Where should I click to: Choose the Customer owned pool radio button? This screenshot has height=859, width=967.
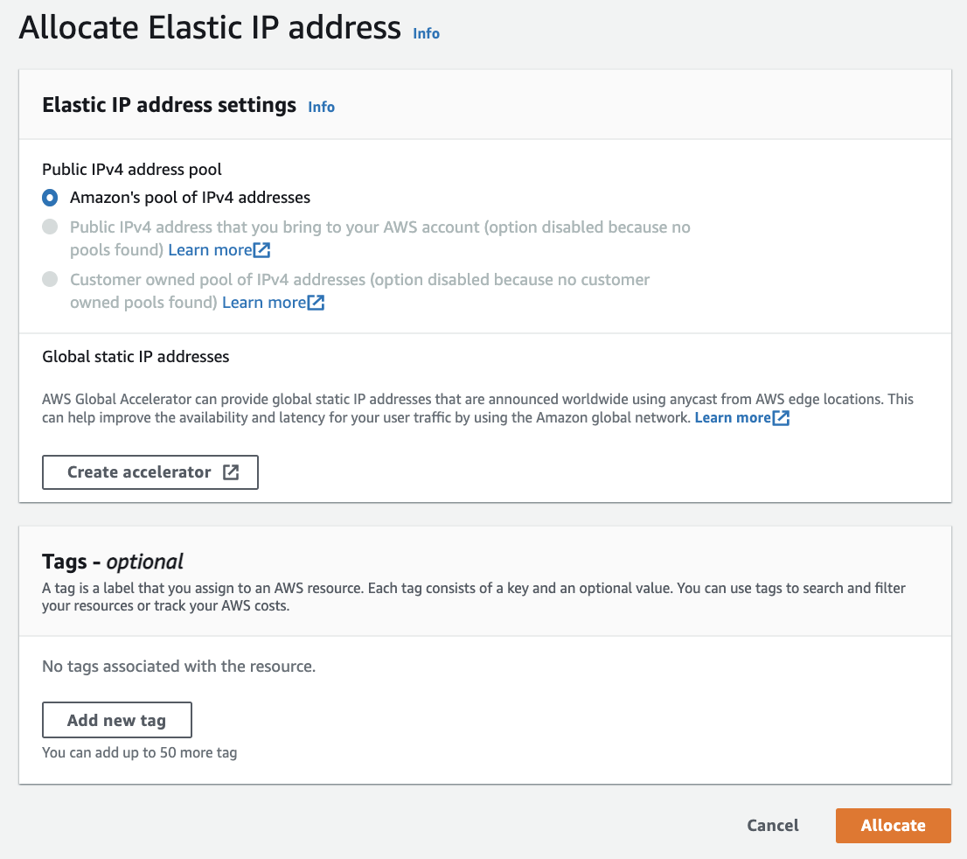click(x=51, y=280)
